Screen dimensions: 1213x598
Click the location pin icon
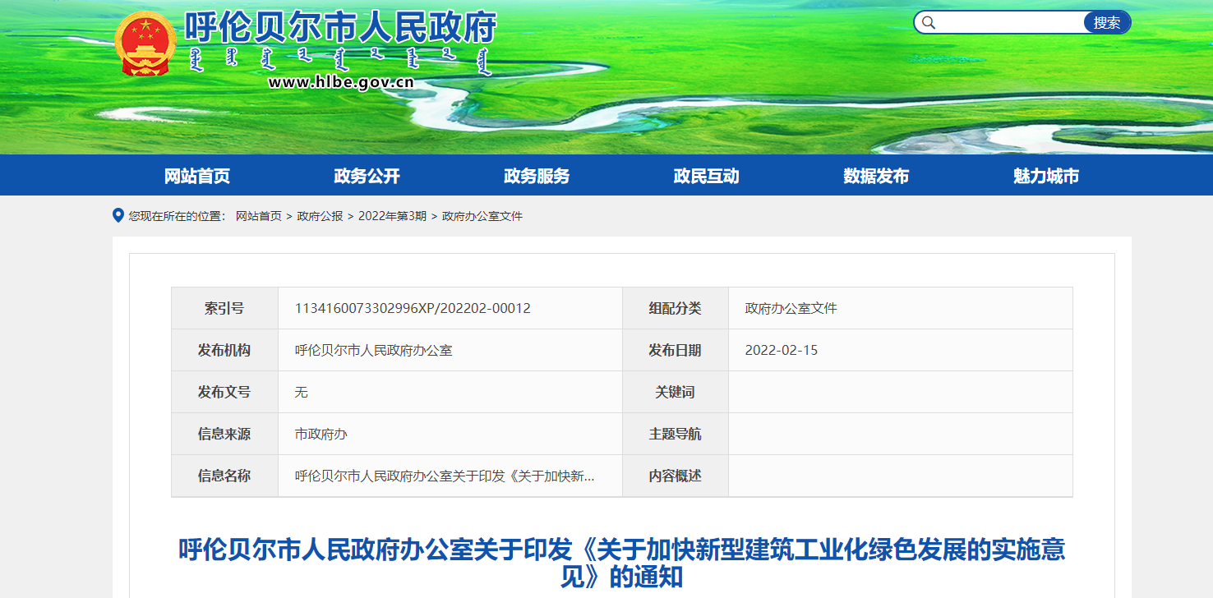[118, 215]
